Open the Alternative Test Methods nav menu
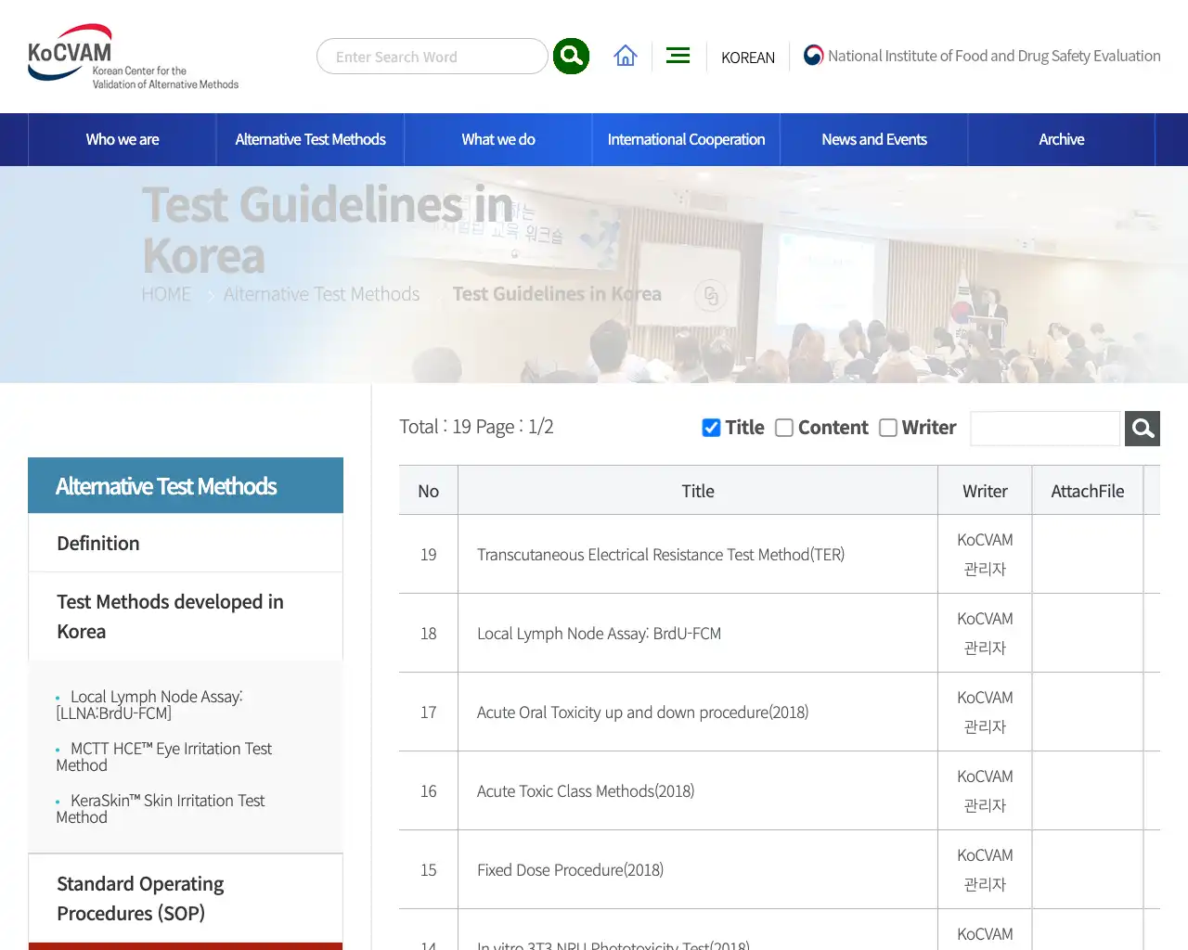The height and width of the screenshot is (950, 1188). (310, 139)
